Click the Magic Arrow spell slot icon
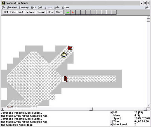Screen dimensions: 151x127 68,12
